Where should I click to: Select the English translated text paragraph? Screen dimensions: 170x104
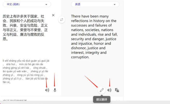tap(94, 37)
